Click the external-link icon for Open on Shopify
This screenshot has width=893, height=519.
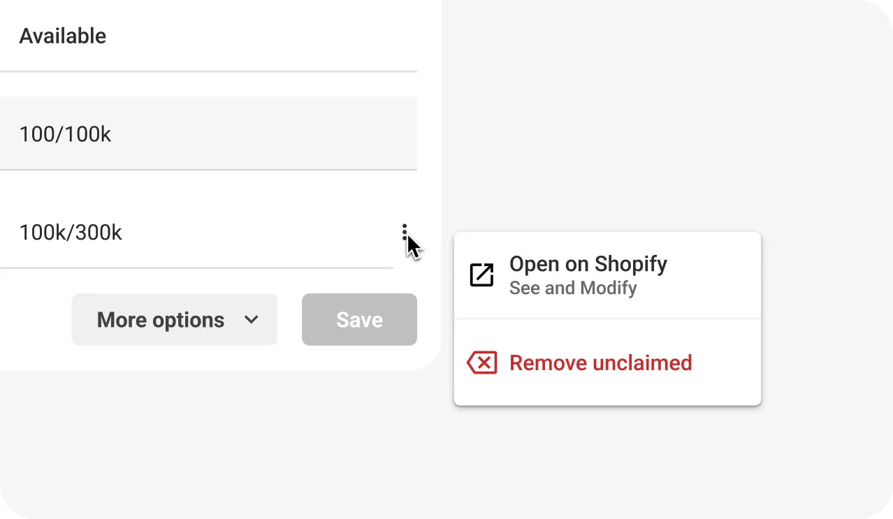481,275
